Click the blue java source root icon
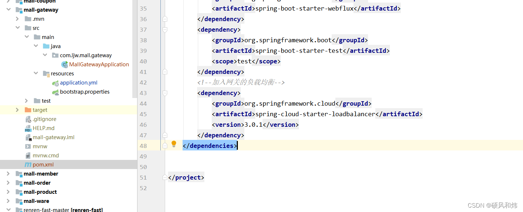Viewport: 523px width, 212px height. (46, 46)
